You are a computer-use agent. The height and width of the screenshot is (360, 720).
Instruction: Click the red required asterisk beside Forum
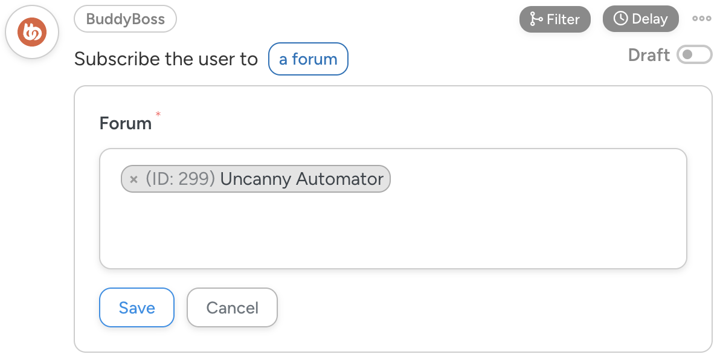click(158, 114)
